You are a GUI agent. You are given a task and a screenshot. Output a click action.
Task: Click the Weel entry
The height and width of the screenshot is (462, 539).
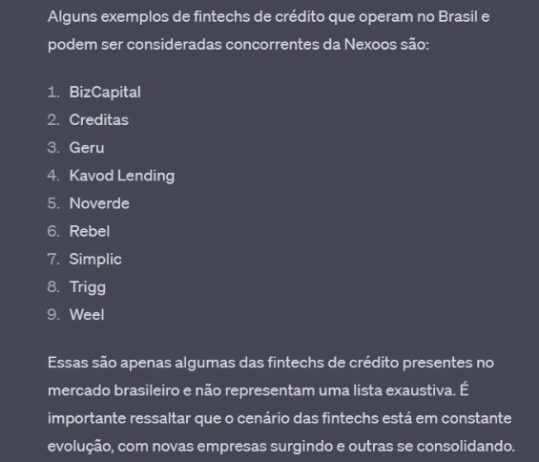87,315
